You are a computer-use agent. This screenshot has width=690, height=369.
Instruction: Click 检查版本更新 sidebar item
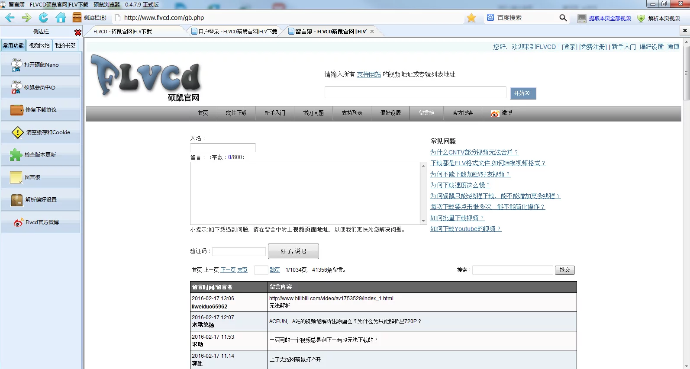tap(41, 154)
